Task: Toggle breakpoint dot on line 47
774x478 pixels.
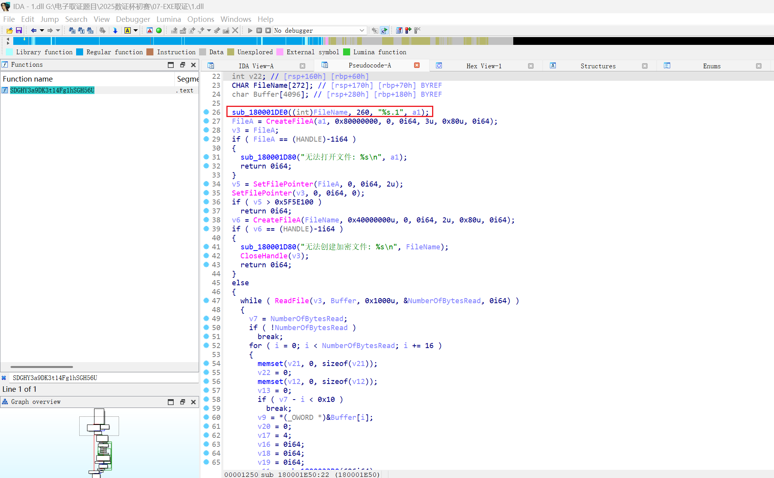Action: click(x=206, y=300)
